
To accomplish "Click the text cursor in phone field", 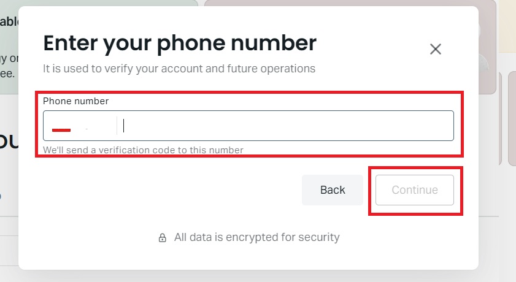I will coord(124,126).
